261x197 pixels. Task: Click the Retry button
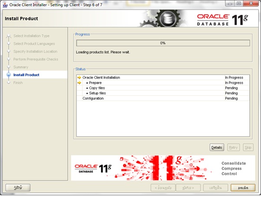(x=233, y=147)
